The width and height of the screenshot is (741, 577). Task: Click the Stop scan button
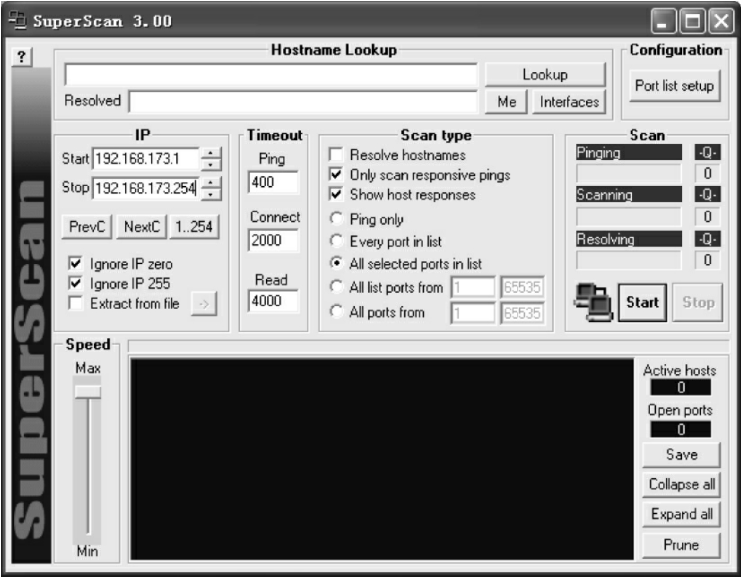tap(698, 302)
